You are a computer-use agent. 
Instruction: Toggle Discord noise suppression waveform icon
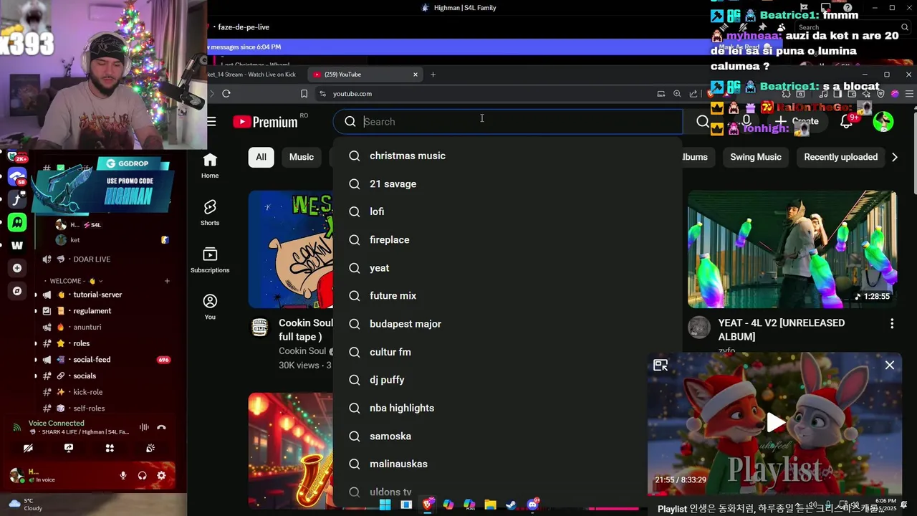click(144, 427)
